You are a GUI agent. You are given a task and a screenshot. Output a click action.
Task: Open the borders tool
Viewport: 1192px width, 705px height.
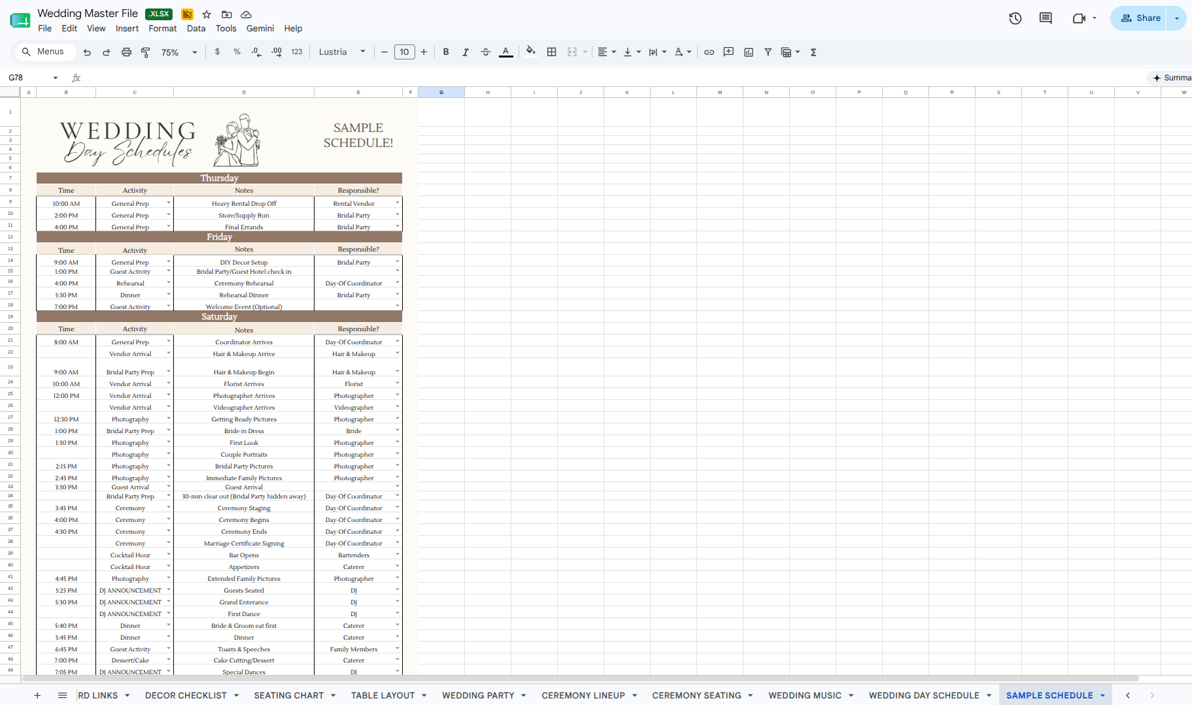point(552,52)
